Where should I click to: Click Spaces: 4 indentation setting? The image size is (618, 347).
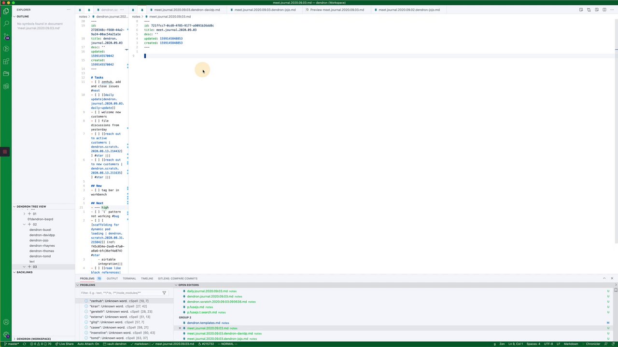tap(533, 344)
